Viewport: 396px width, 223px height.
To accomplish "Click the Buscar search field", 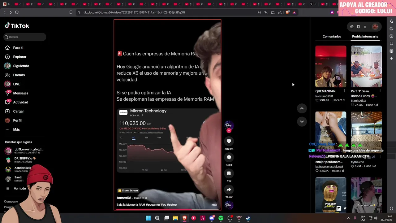I will 25,37.
